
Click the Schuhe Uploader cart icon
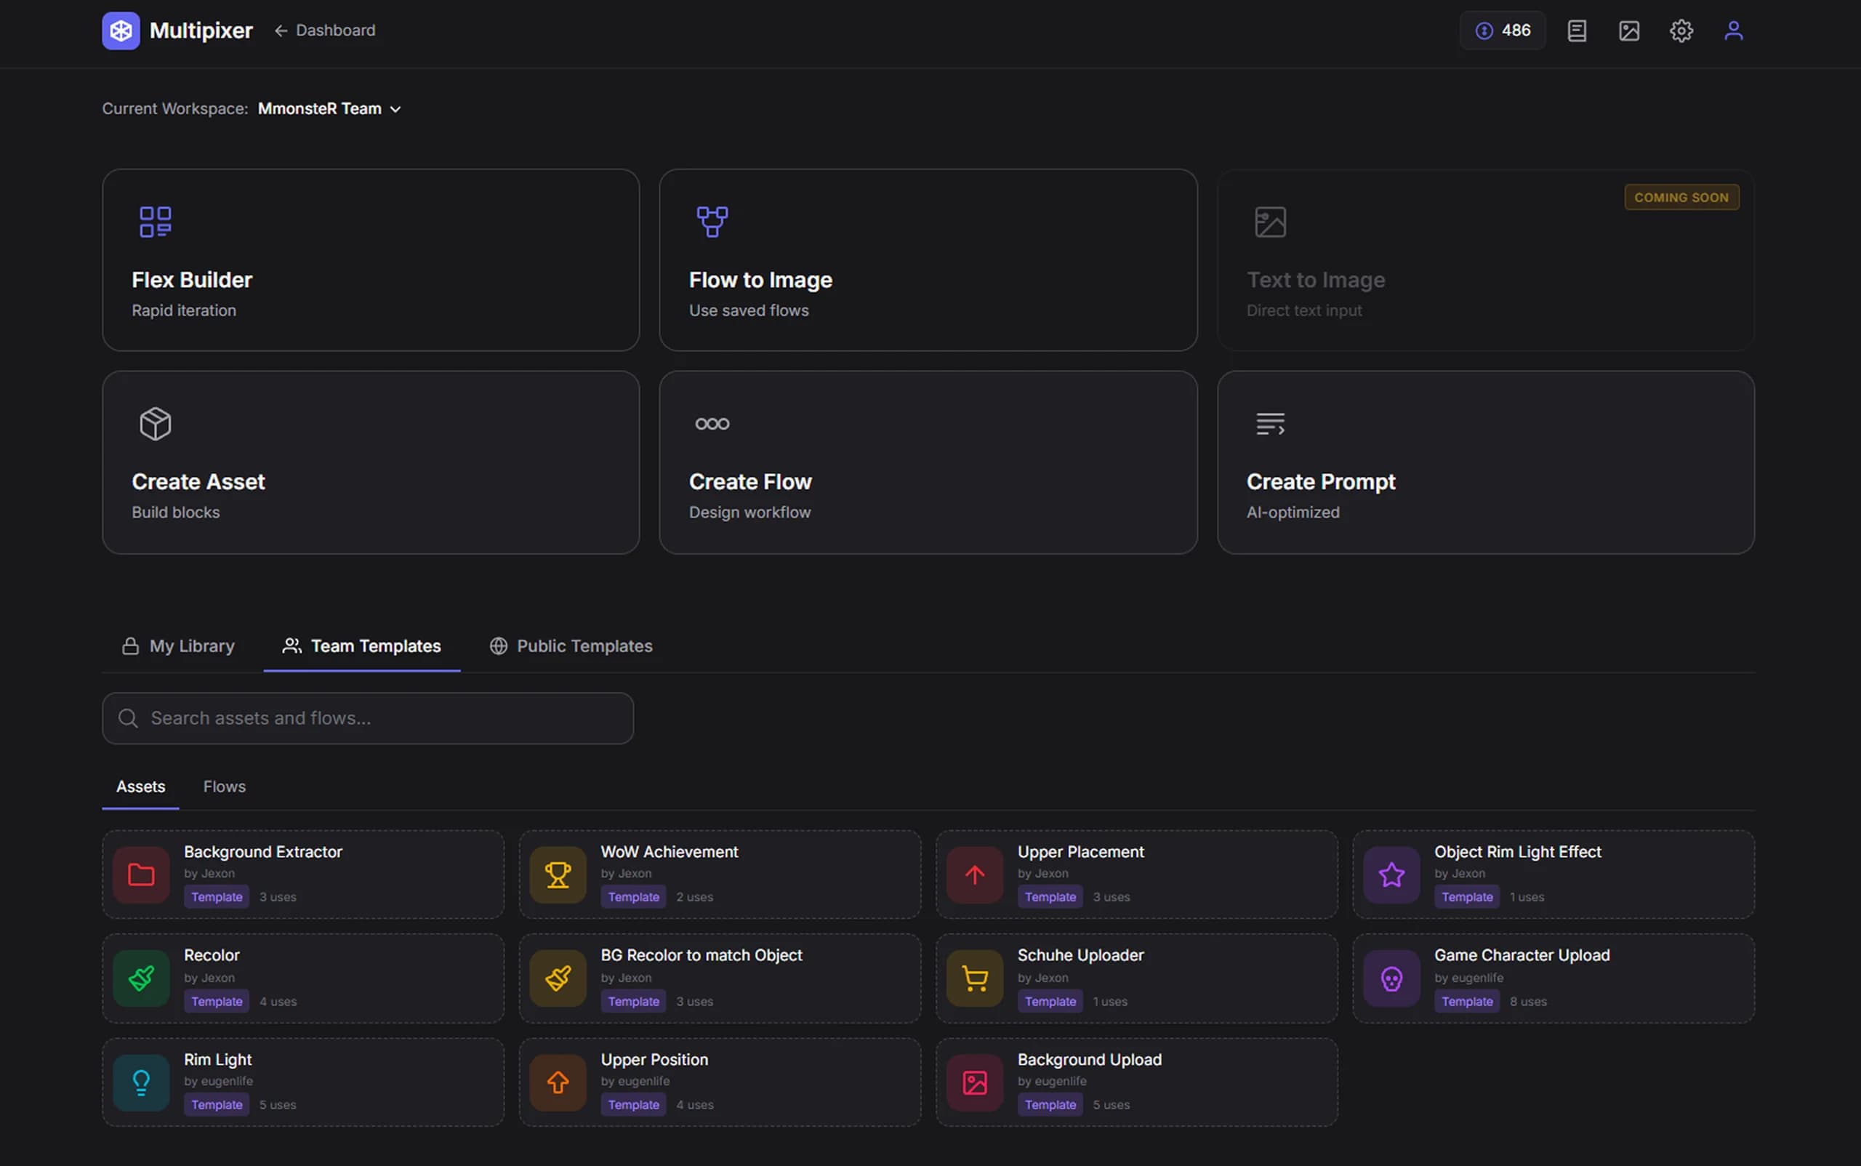click(974, 978)
